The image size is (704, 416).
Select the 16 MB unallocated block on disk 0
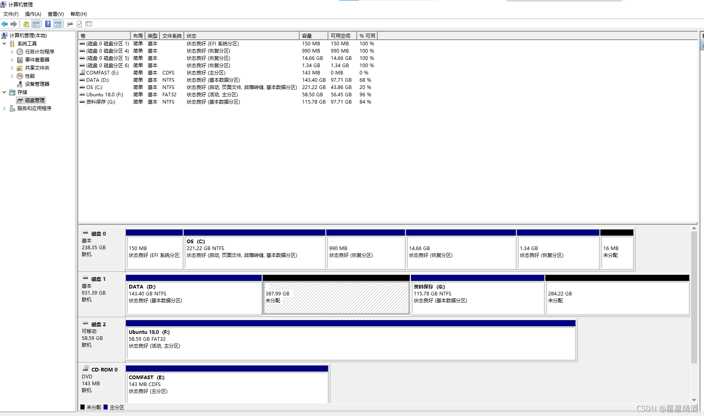tap(617, 249)
